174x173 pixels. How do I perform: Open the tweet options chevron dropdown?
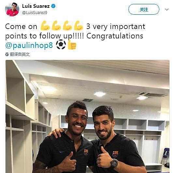coord(167,9)
